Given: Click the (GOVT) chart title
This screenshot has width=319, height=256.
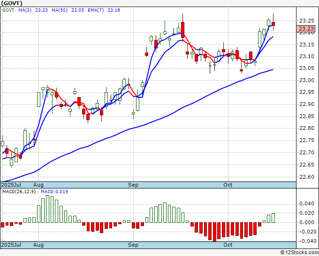Looking at the screenshot, I should point(12,3).
